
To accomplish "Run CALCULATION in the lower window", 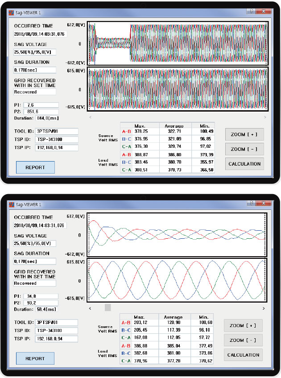I will coord(243,355).
